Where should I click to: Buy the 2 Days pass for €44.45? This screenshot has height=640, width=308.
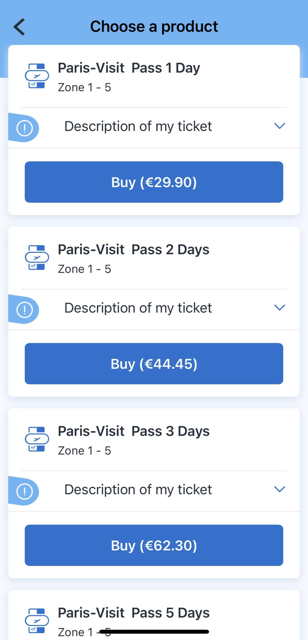click(154, 364)
